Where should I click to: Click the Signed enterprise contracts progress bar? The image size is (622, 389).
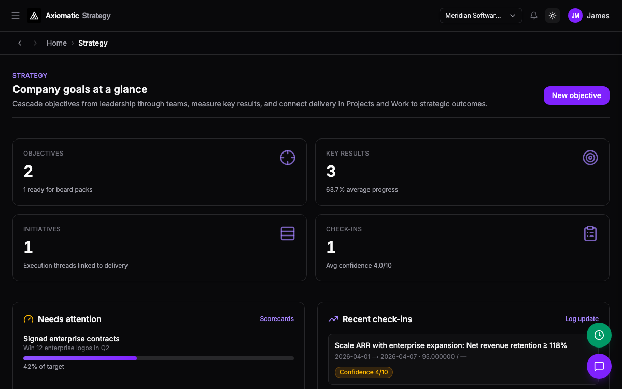pyautogui.click(x=159, y=358)
